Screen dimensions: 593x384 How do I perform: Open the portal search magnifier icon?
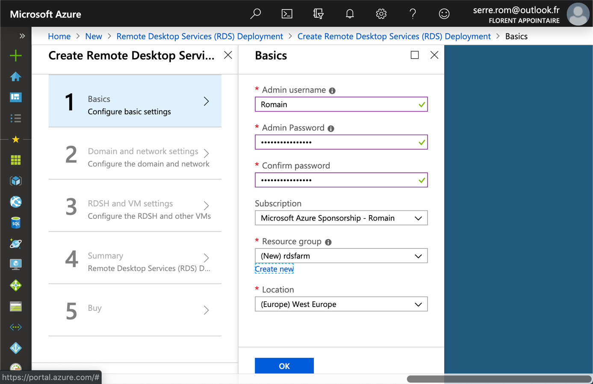click(255, 14)
